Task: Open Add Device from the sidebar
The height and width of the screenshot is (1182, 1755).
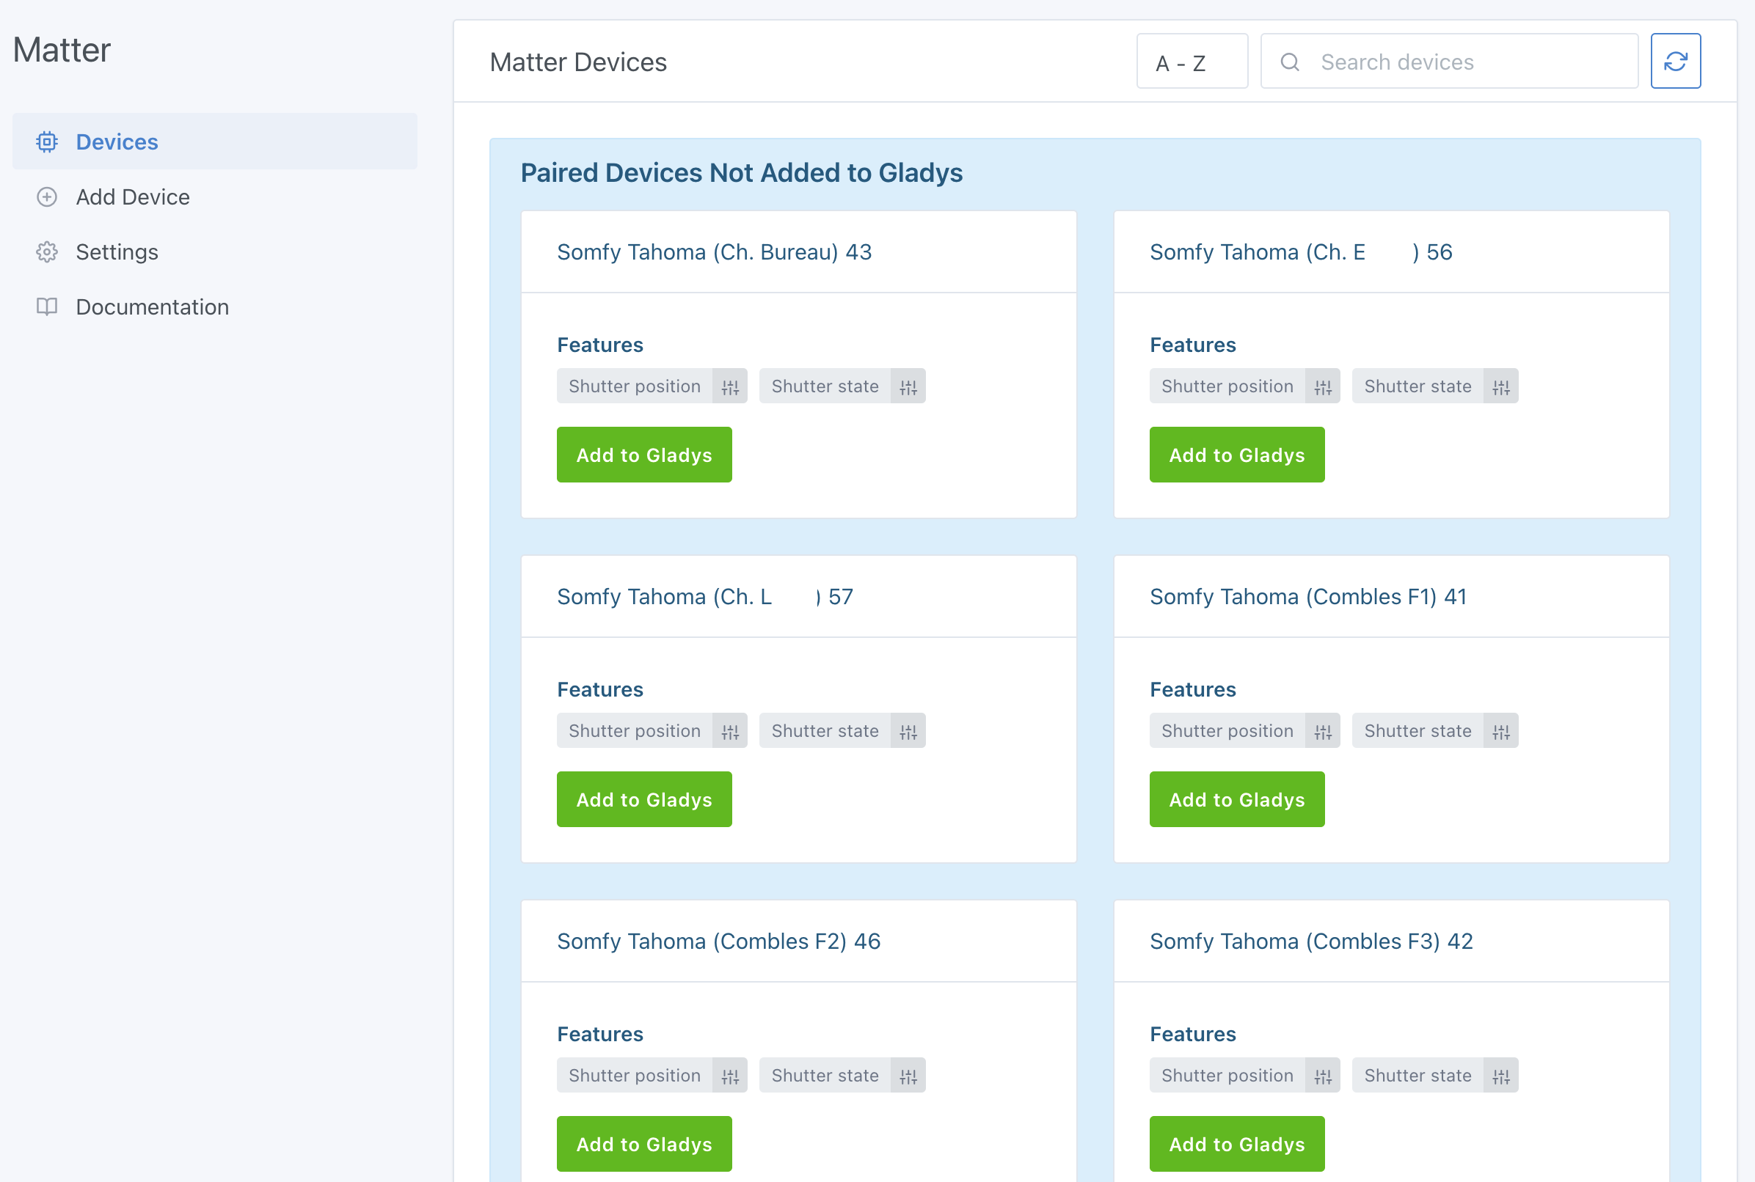Action: pos(133,197)
